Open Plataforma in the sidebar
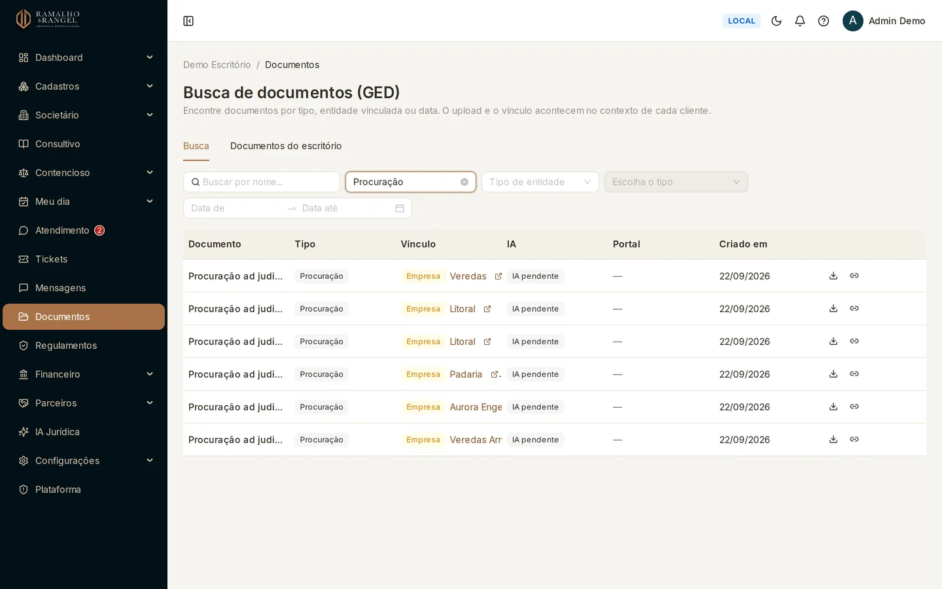This screenshot has width=942, height=589. pyautogui.click(x=84, y=490)
